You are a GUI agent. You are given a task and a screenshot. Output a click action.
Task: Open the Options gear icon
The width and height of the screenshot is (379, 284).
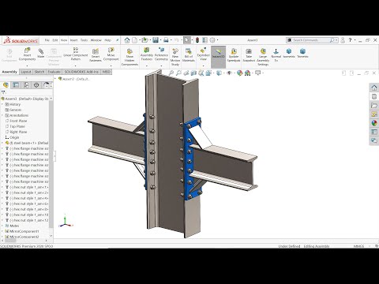[212, 40]
